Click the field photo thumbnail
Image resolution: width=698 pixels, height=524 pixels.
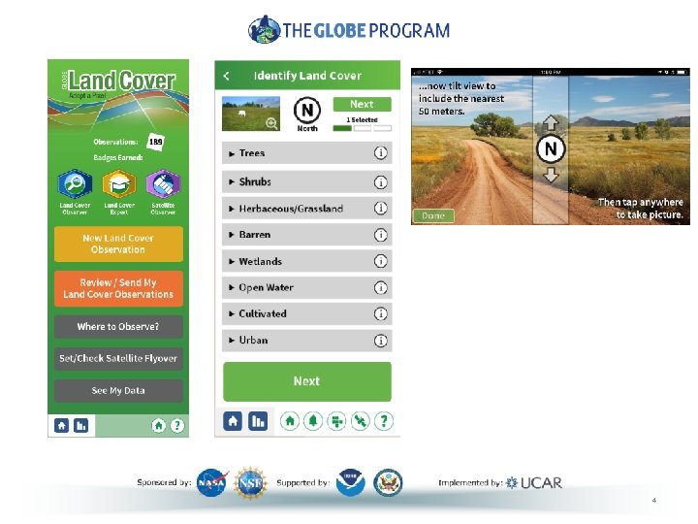pyautogui.click(x=251, y=114)
